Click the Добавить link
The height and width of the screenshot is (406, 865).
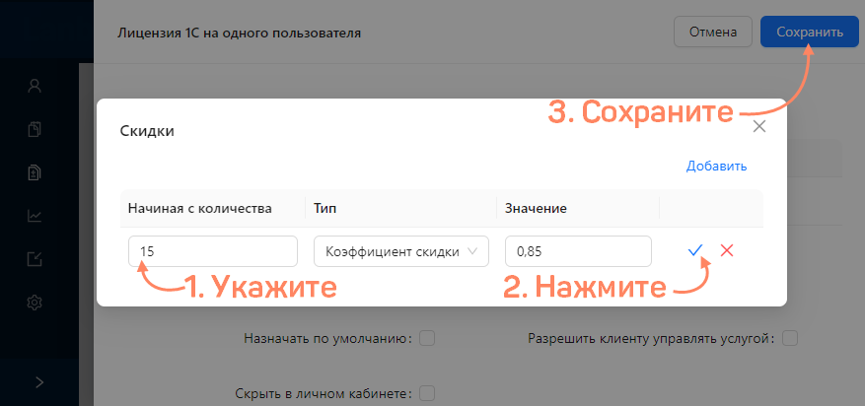coord(716,167)
